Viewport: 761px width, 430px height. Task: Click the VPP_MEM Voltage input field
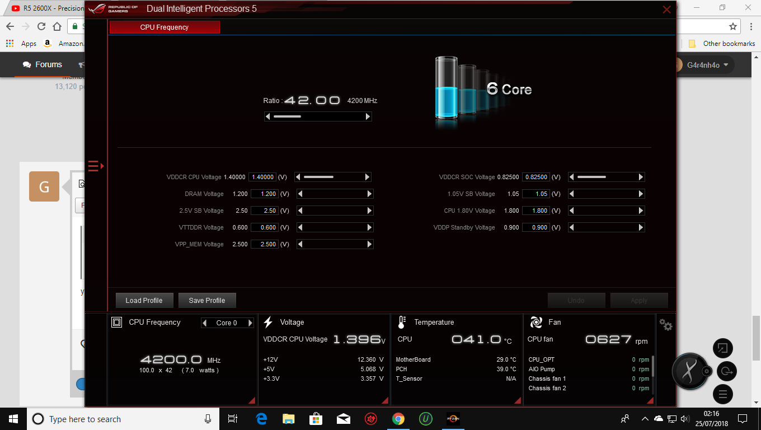[x=264, y=244]
